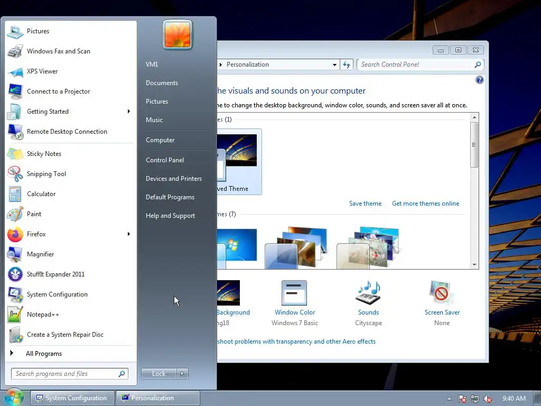This screenshot has height=406, width=541.
Task: Launch the Magnifier icon
Action: tap(15, 254)
